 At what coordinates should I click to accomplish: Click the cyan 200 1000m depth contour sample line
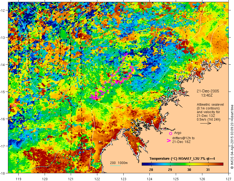115,166
